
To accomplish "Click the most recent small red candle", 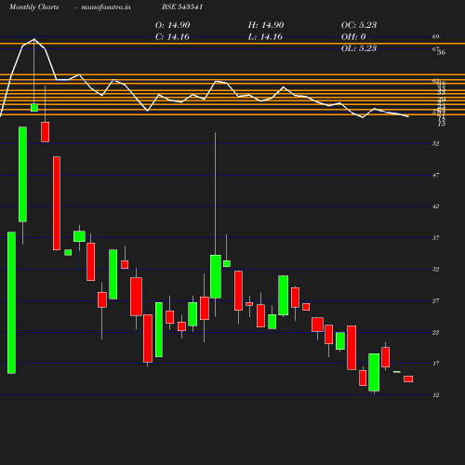I will (x=408, y=379).
